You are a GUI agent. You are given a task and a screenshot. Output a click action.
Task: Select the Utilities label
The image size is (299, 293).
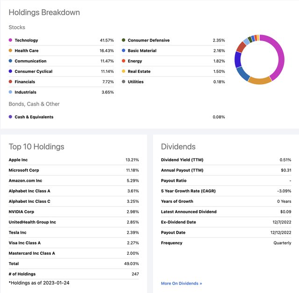pyautogui.click(x=135, y=82)
